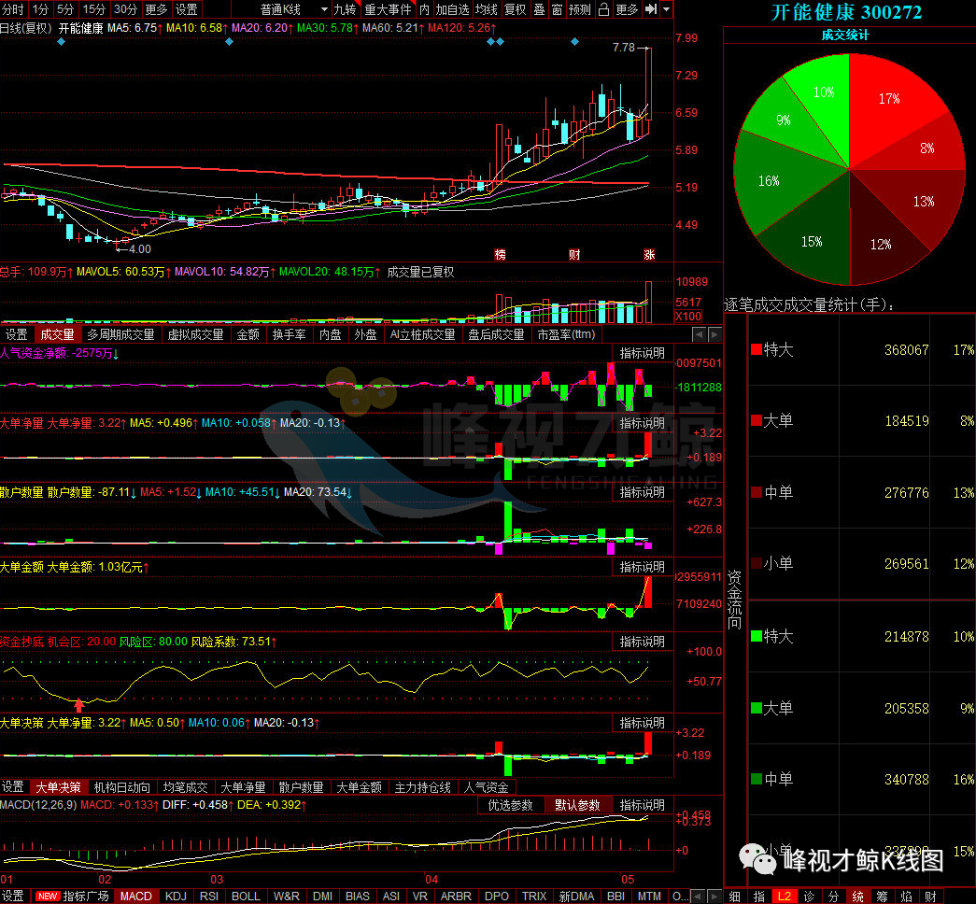Viewport: 976px width, 904px height.
Task: Expand the small arrow dropdown at toolbar end
Action: tap(667, 9)
